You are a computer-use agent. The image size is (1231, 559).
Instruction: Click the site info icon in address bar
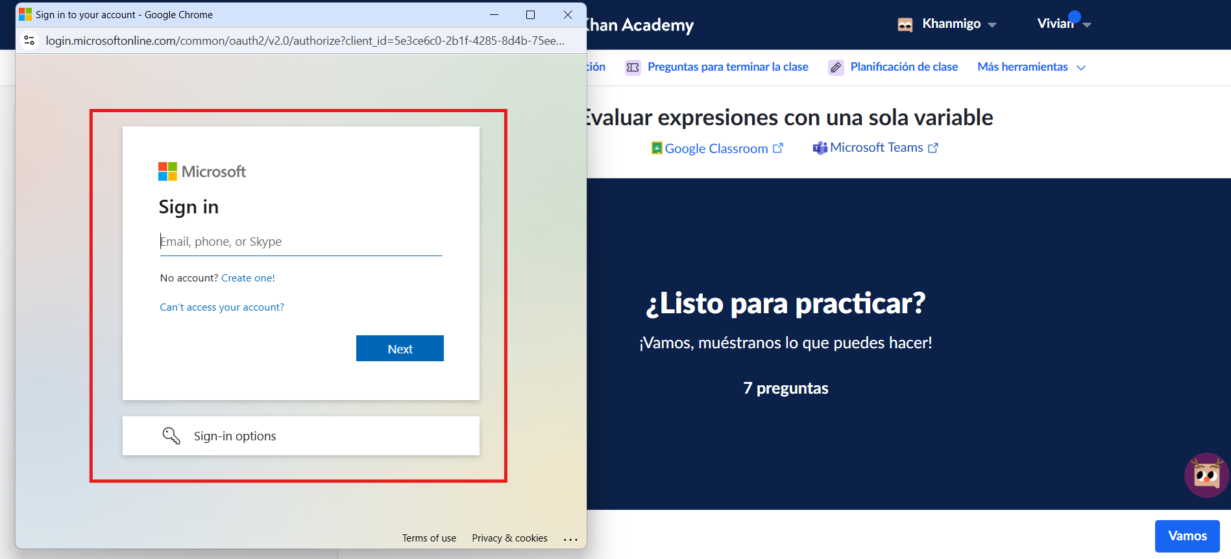[x=29, y=40]
